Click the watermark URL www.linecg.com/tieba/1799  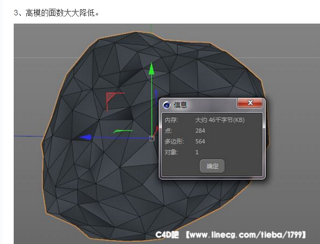point(245,235)
